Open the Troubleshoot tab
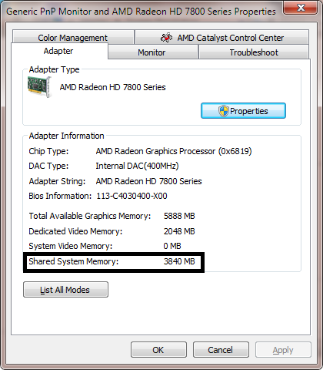Viewport: 323px width, 370px height. [x=254, y=52]
